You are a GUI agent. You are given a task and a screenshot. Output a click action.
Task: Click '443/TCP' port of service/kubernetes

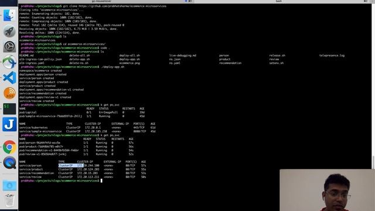tap(139, 128)
